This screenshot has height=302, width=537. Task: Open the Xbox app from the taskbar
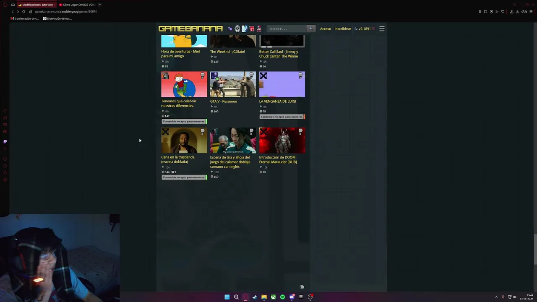tap(273, 297)
